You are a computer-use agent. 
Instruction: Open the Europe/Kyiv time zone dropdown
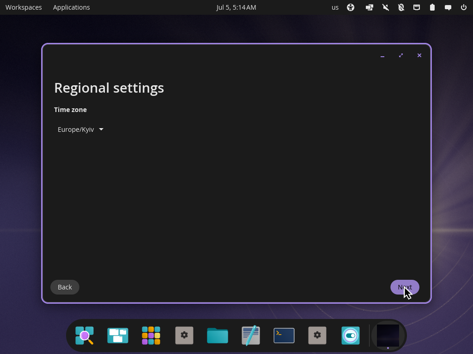(80, 130)
